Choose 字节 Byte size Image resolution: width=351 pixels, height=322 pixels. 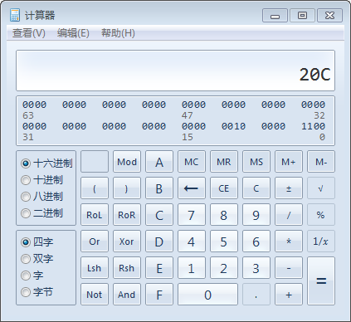pyautogui.click(x=37, y=292)
